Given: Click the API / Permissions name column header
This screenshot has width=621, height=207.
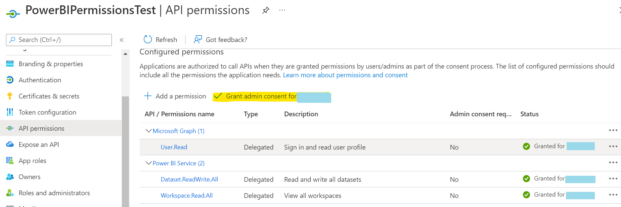Looking at the screenshot, I should tap(179, 114).
